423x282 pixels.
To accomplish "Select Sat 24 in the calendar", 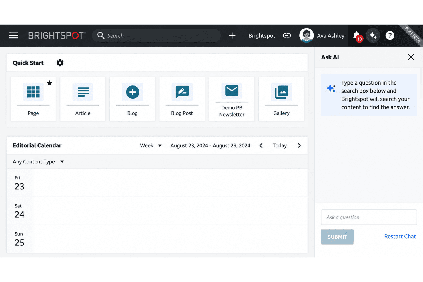I will click(x=19, y=211).
